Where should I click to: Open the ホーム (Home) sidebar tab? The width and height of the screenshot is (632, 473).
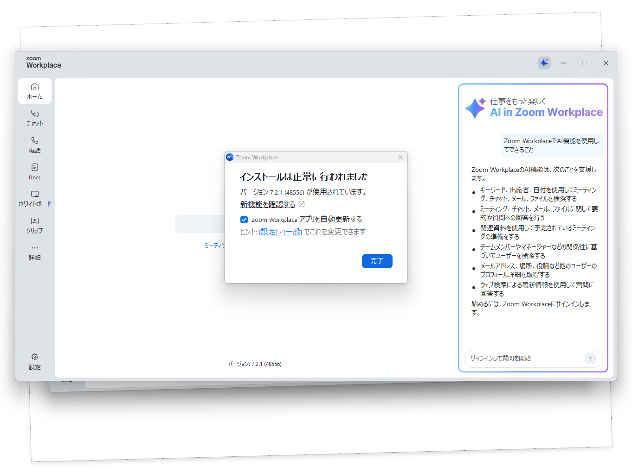(35, 91)
